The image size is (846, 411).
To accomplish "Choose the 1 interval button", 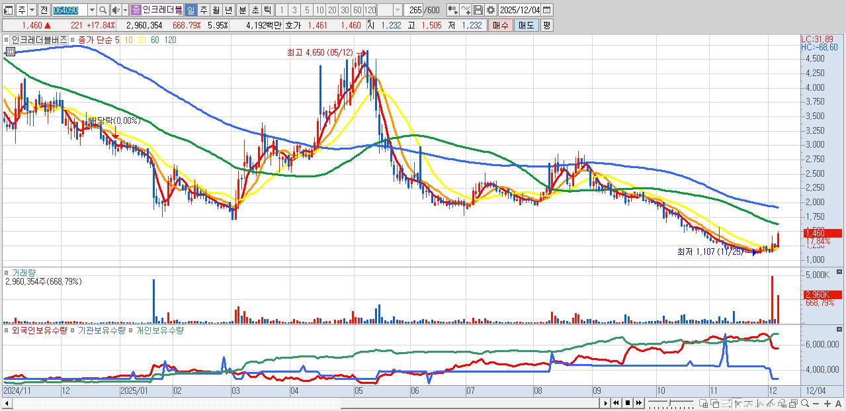I will [281, 10].
